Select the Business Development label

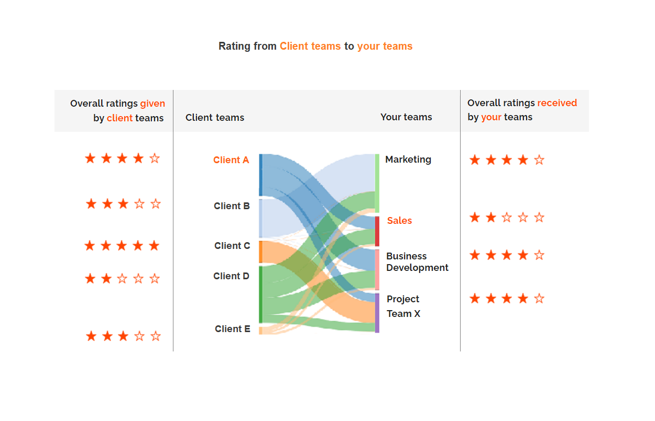417,262
